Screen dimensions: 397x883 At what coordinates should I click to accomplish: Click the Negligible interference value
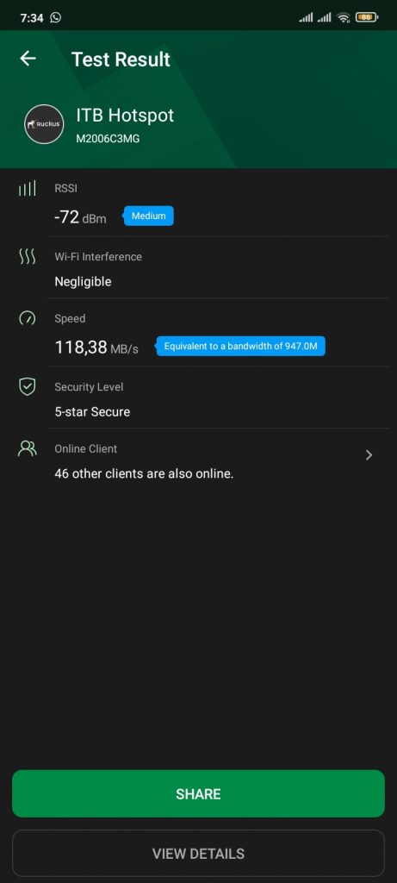click(x=83, y=282)
